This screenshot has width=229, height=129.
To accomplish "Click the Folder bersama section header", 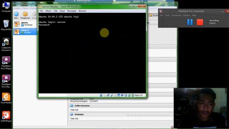I will click(x=121, y=106).
